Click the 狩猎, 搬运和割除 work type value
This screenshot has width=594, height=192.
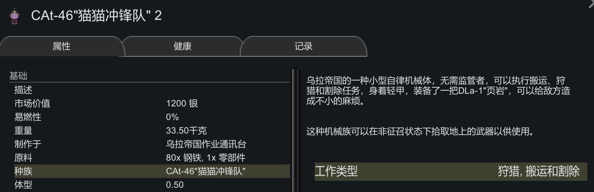538,171
